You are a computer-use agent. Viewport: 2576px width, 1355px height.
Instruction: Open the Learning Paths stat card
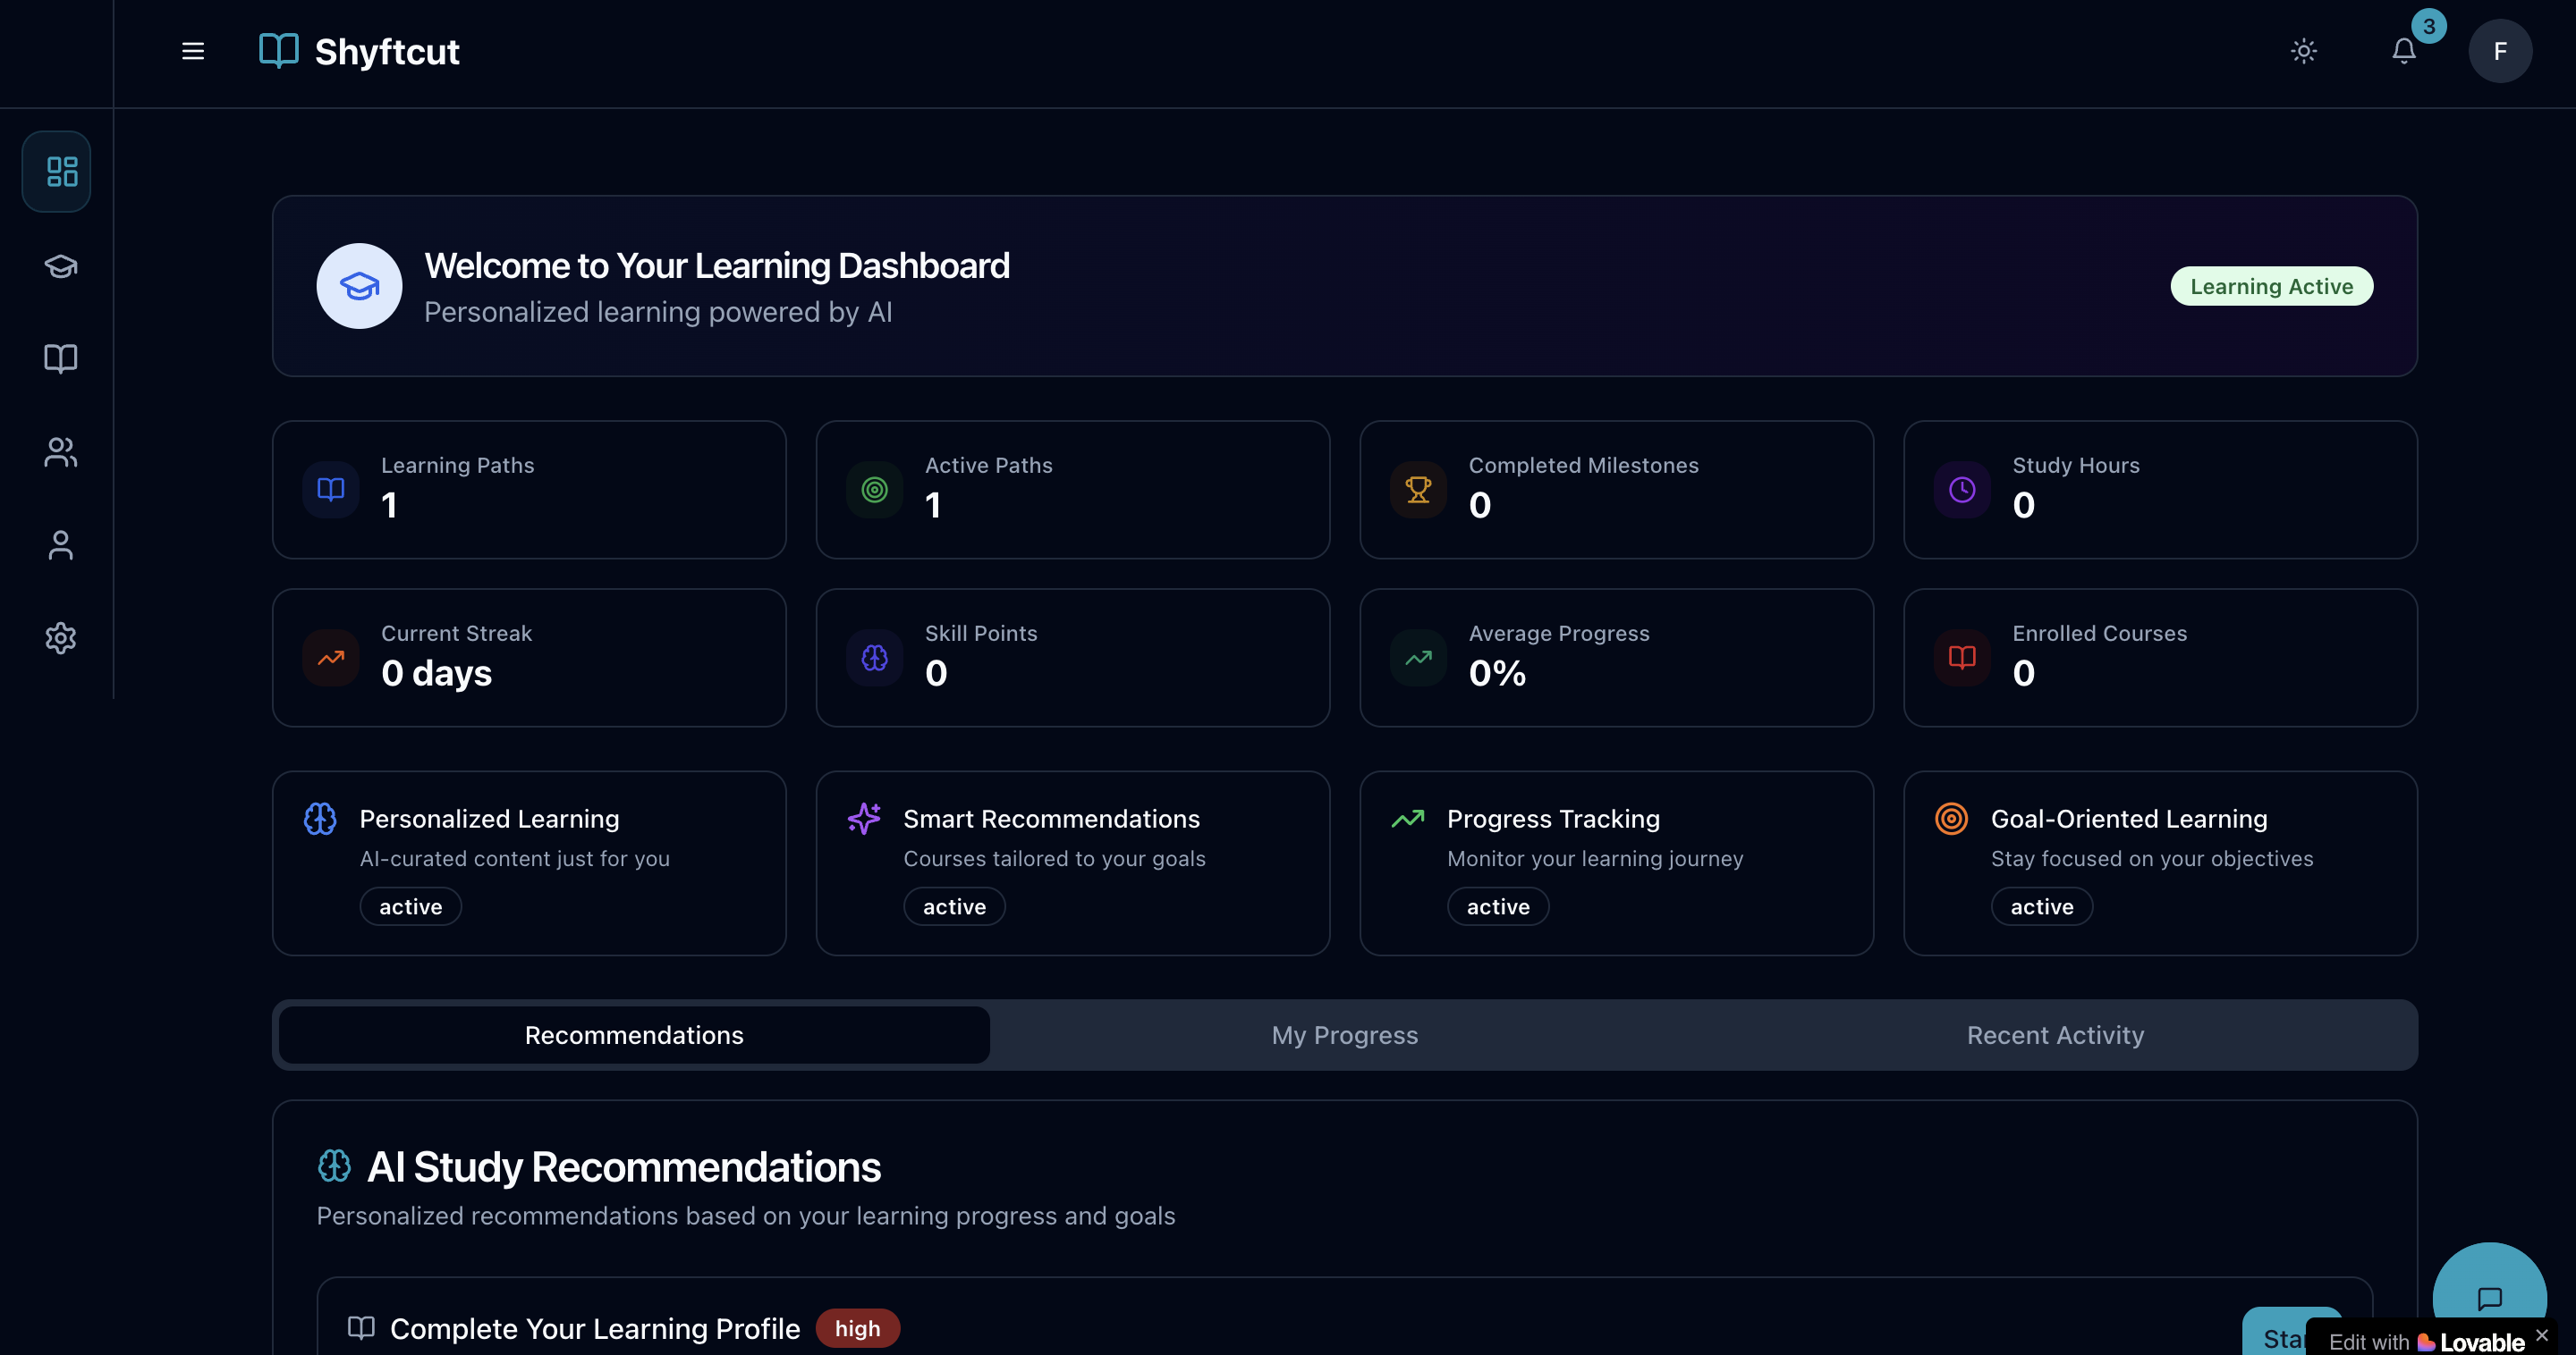[x=529, y=490]
